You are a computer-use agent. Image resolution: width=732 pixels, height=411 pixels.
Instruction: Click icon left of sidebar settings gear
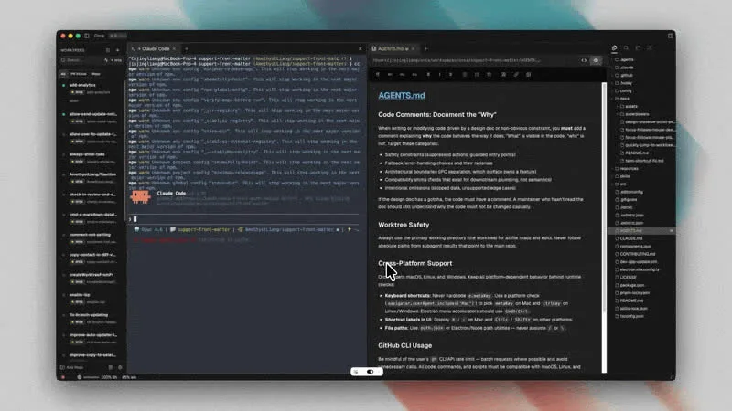click(x=111, y=368)
